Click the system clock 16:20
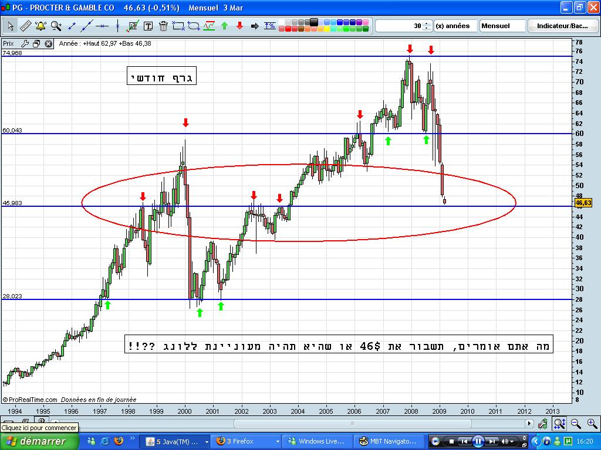The image size is (601, 450). (x=585, y=441)
